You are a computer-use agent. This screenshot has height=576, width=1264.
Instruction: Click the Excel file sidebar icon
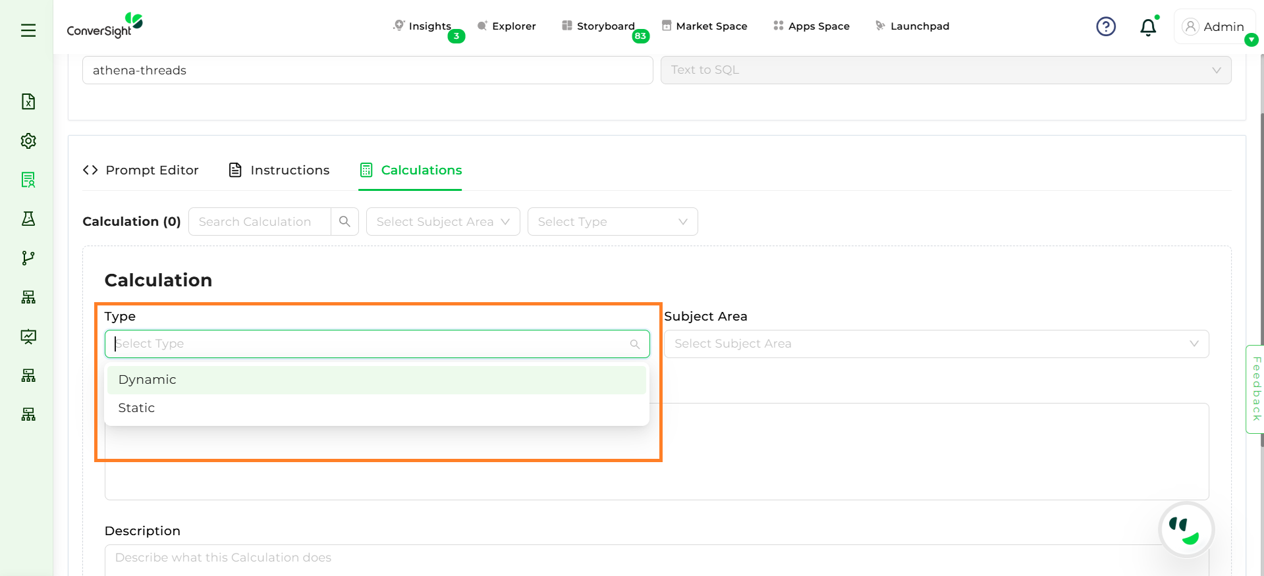(x=28, y=101)
